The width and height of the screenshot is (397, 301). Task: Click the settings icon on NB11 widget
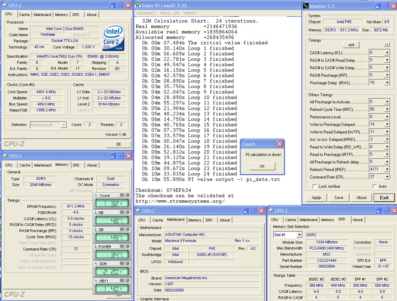tap(122, 280)
